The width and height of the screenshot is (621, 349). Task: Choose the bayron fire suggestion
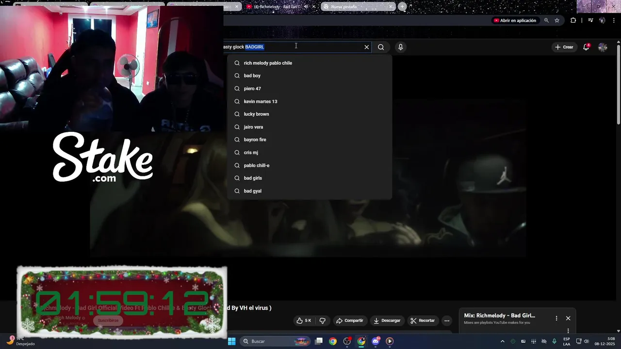point(310,140)
